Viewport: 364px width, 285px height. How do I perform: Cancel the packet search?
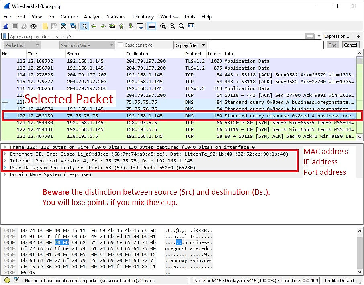pyautogui.click(x=350, y=45)
